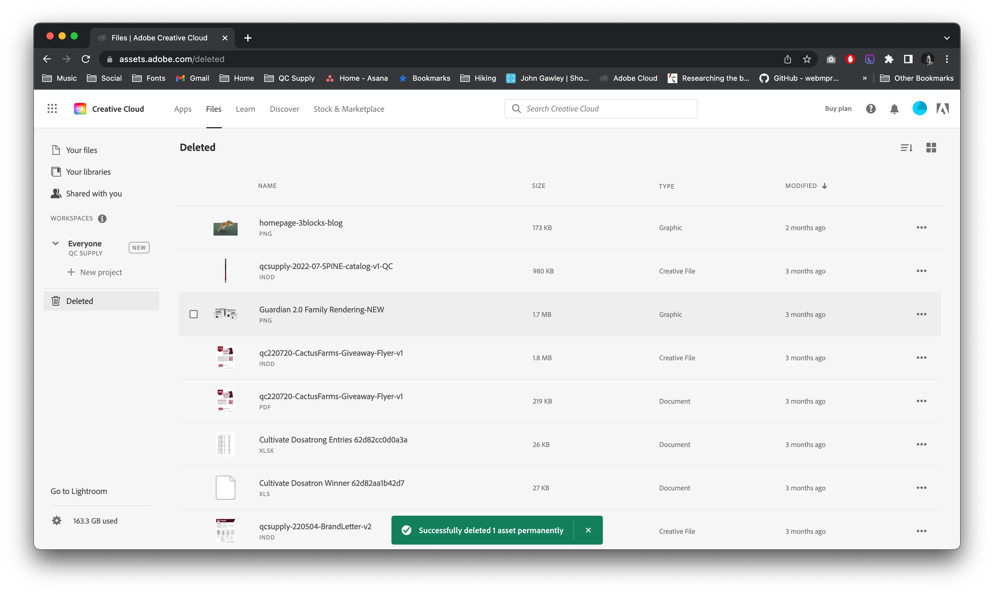Open Your libraries in the sidebar
Image resolution: width=994 pixels, height=594 pixels.
point(88,172)
